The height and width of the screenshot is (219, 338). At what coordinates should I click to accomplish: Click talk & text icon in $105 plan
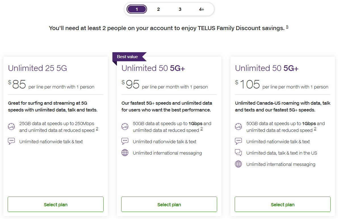coord(238,141)
